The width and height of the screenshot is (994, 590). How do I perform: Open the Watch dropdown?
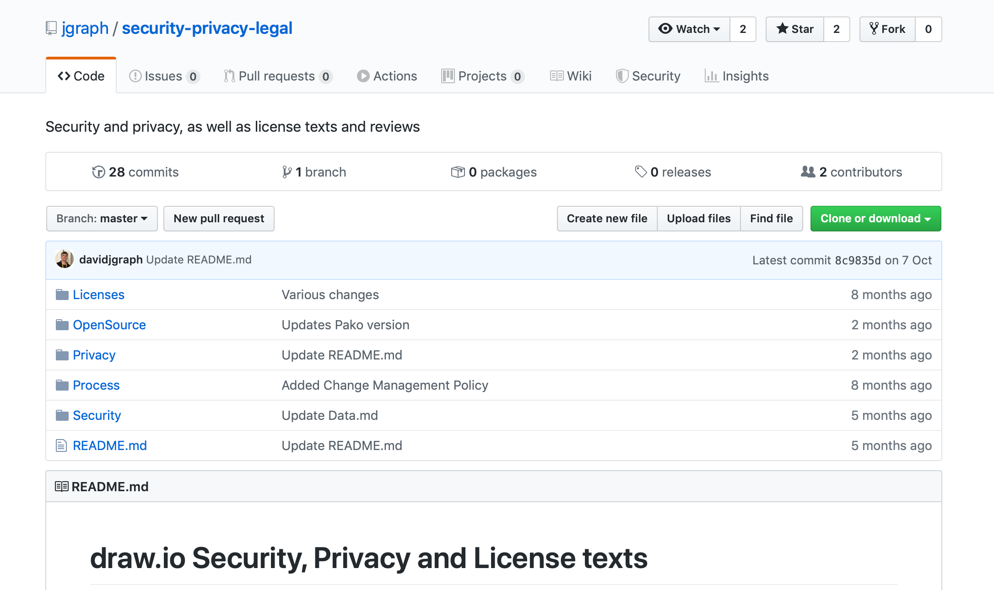pyautogui.click(x=689, y=29)
